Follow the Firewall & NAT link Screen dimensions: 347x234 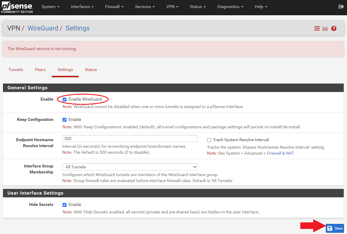280,153
